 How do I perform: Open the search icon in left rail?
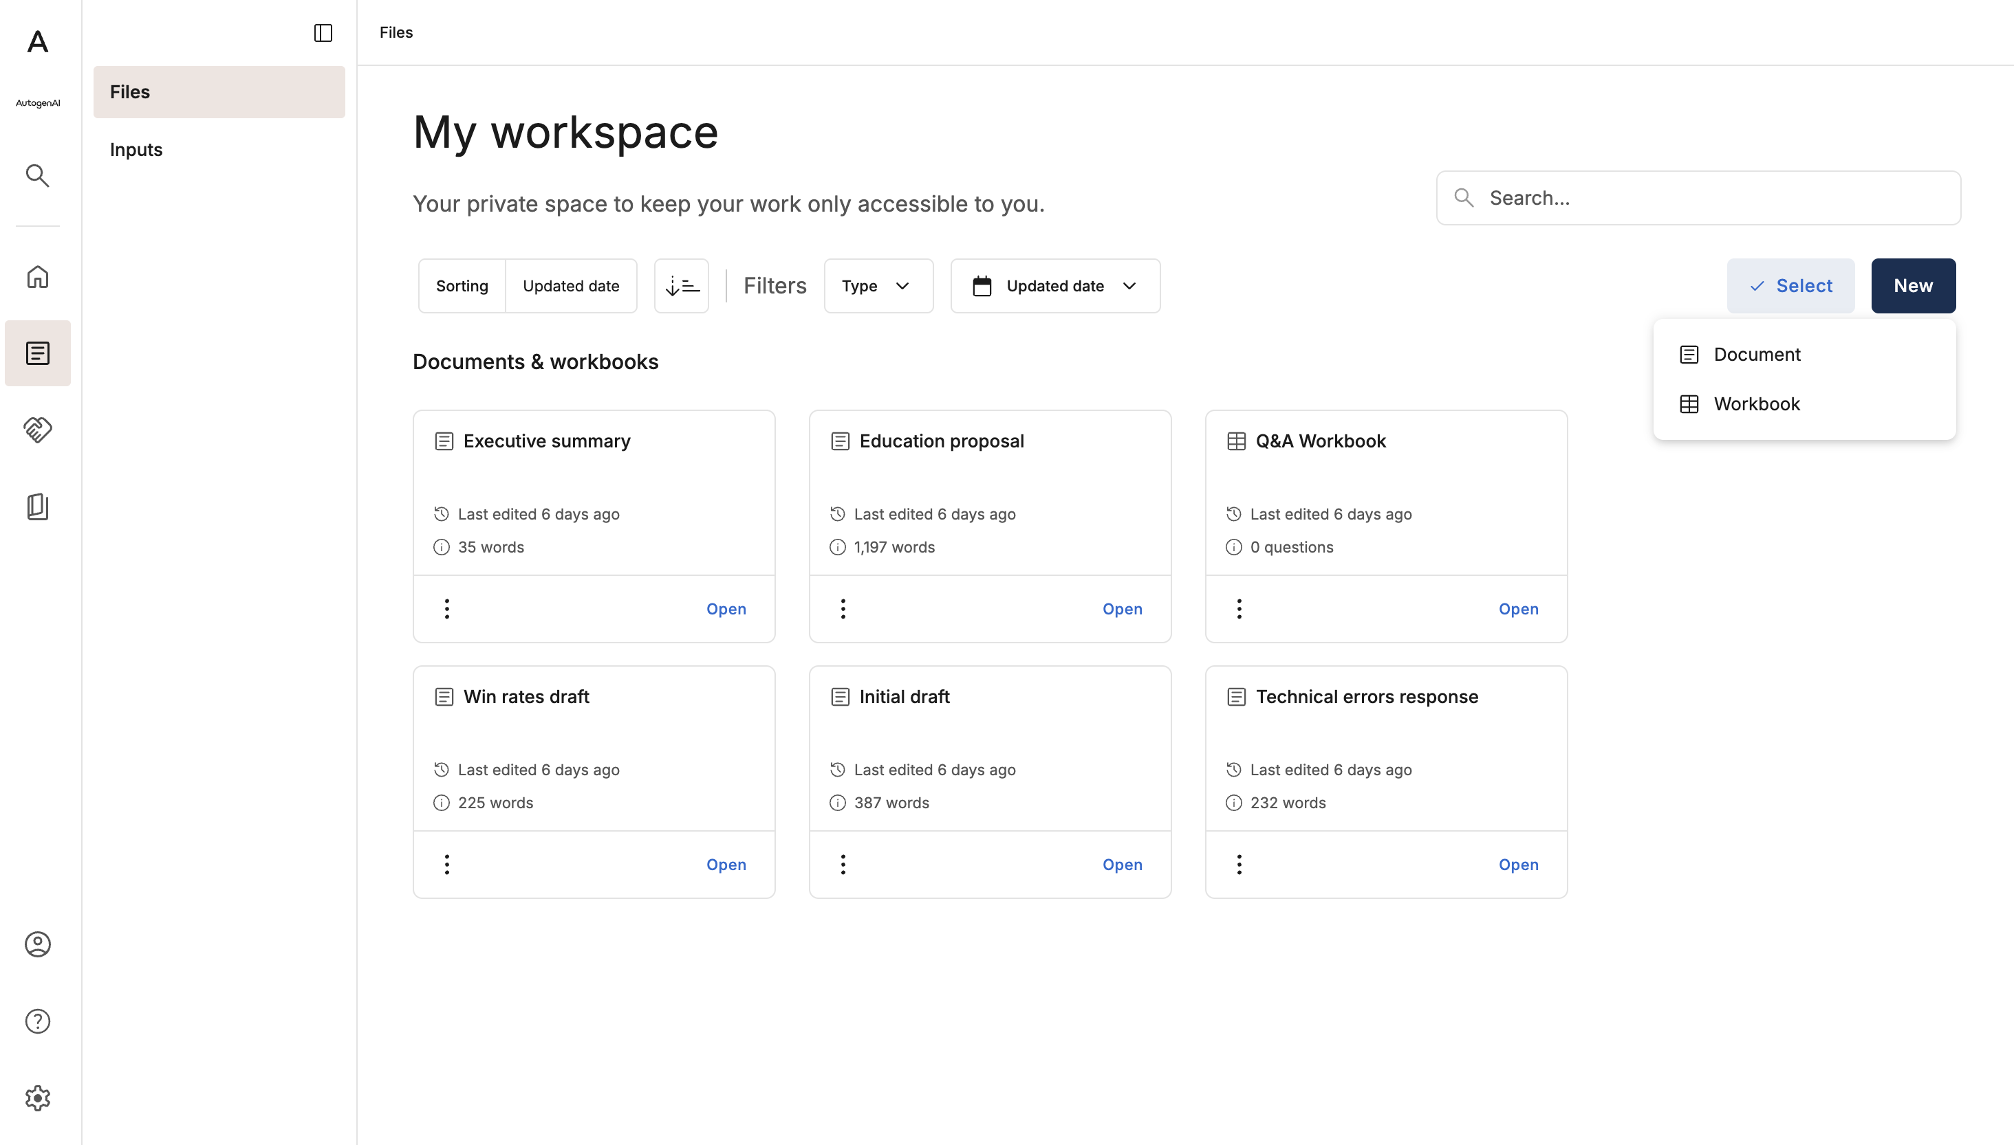click(37, 175)
